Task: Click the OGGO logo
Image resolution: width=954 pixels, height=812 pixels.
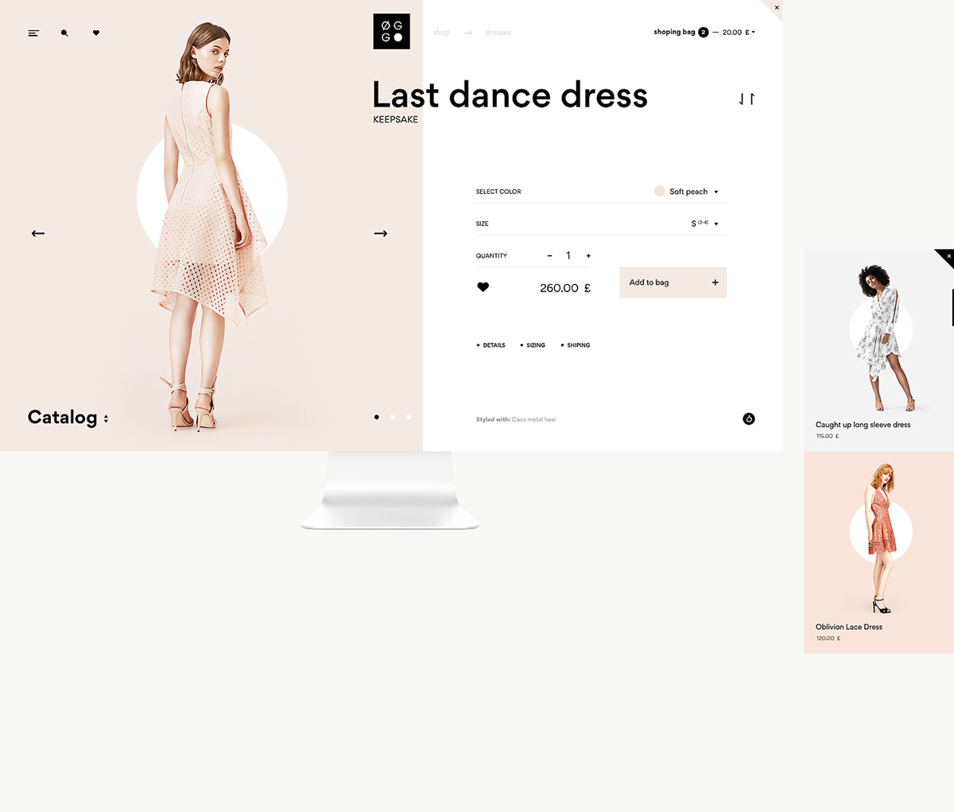Action: (x=391, y=32)
